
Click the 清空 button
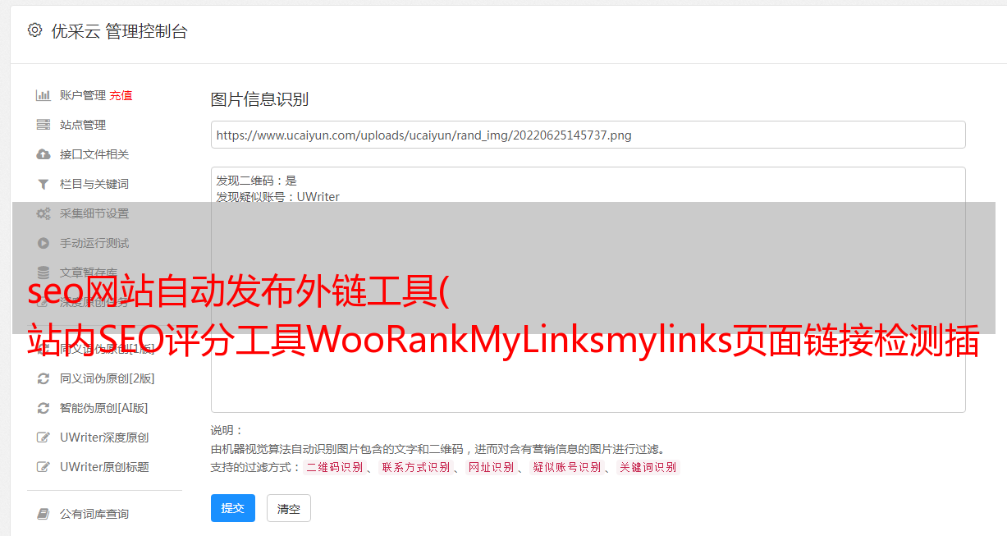click(x=289, y=508)
